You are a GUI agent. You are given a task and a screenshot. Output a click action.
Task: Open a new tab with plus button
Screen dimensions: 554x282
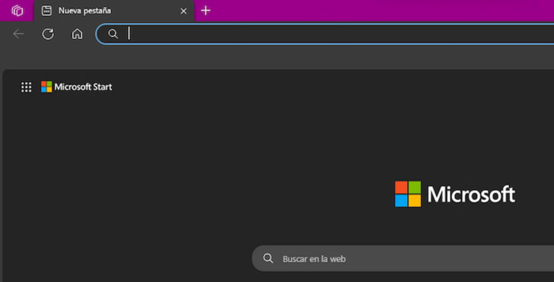pyautogui.click(x=206, y=10)
